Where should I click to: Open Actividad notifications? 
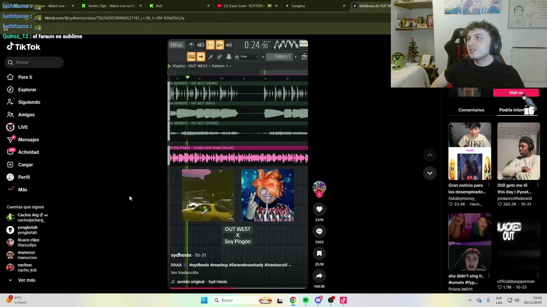click(23, 152)
